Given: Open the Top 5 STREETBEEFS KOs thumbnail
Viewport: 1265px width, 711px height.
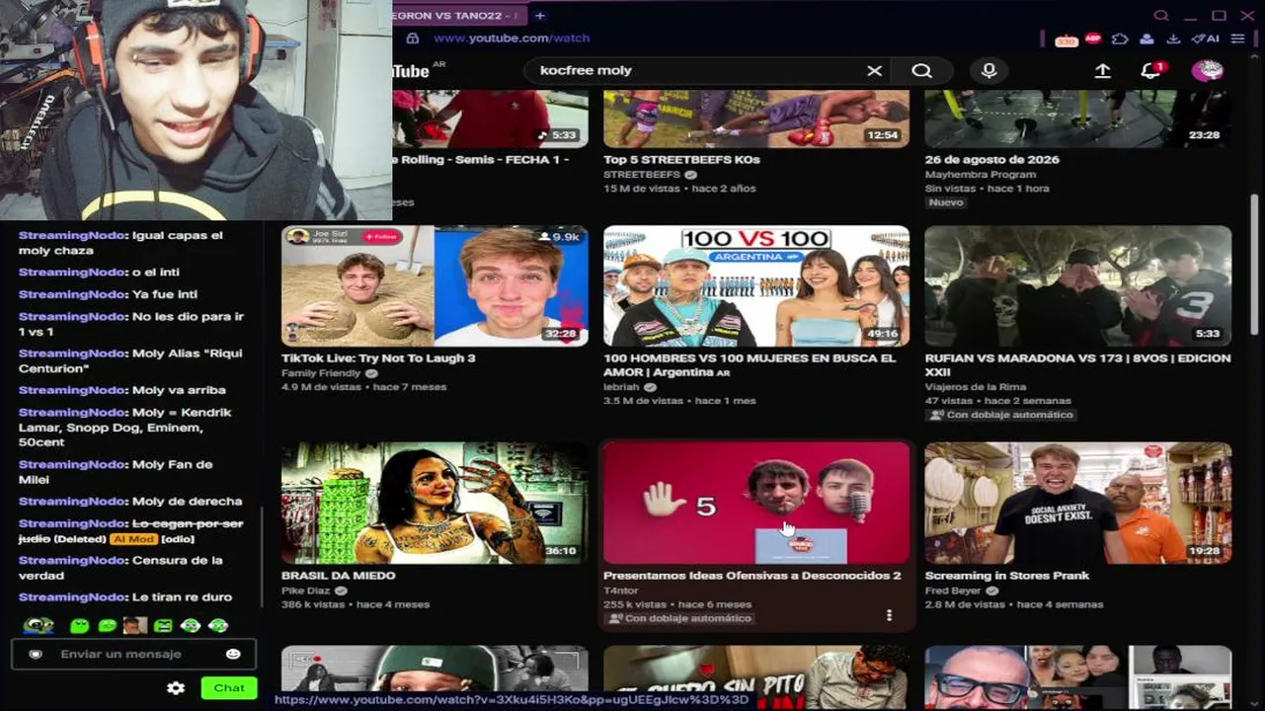Looking at the screenshot, I should tap(756, 118).
